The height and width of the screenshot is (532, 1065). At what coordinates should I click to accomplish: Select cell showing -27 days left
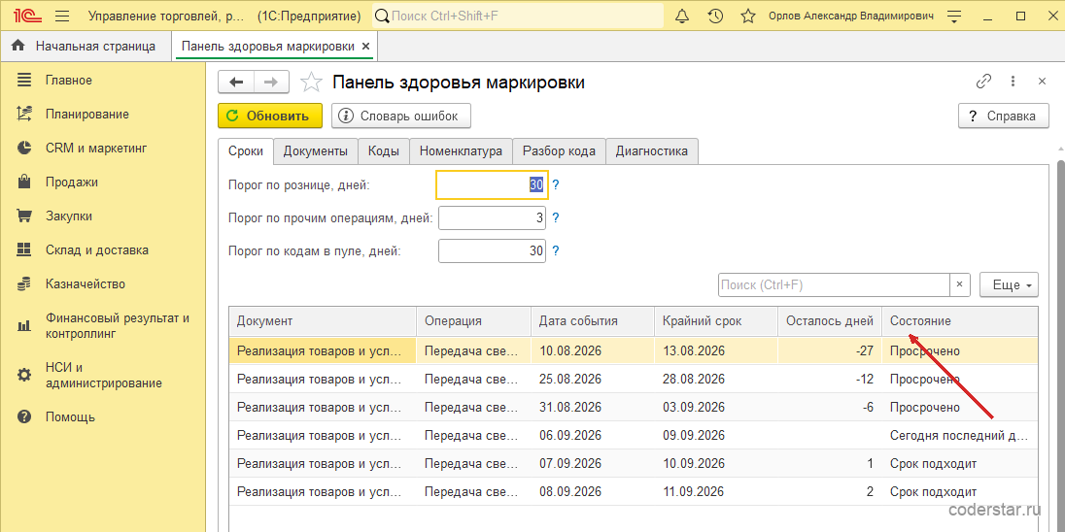(x=830, y=350)
